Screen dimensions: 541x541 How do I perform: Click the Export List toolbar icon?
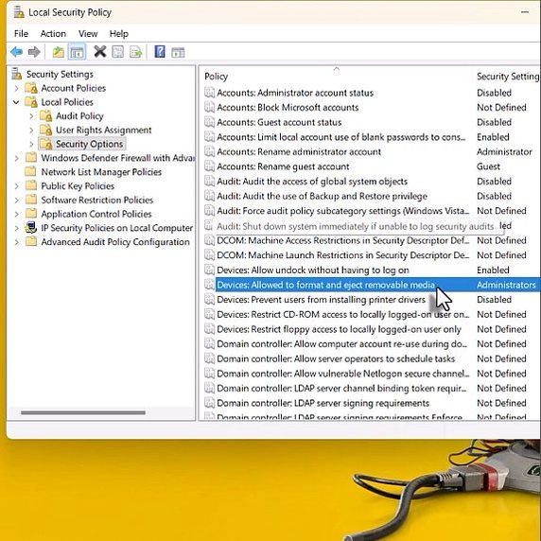135,52
